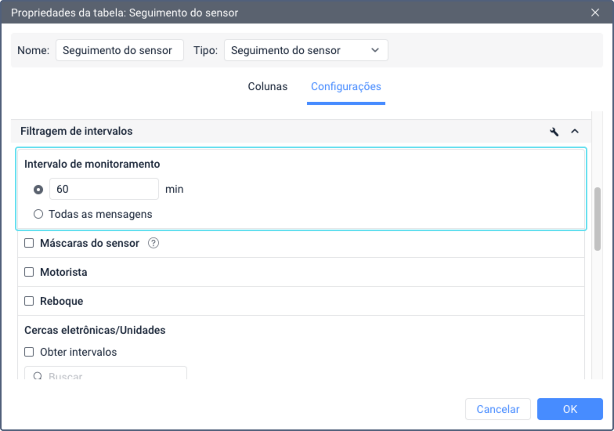Select the Todas as mensagens radio option
The height and width of the screenshot is (431, 614).
[38, 214]
